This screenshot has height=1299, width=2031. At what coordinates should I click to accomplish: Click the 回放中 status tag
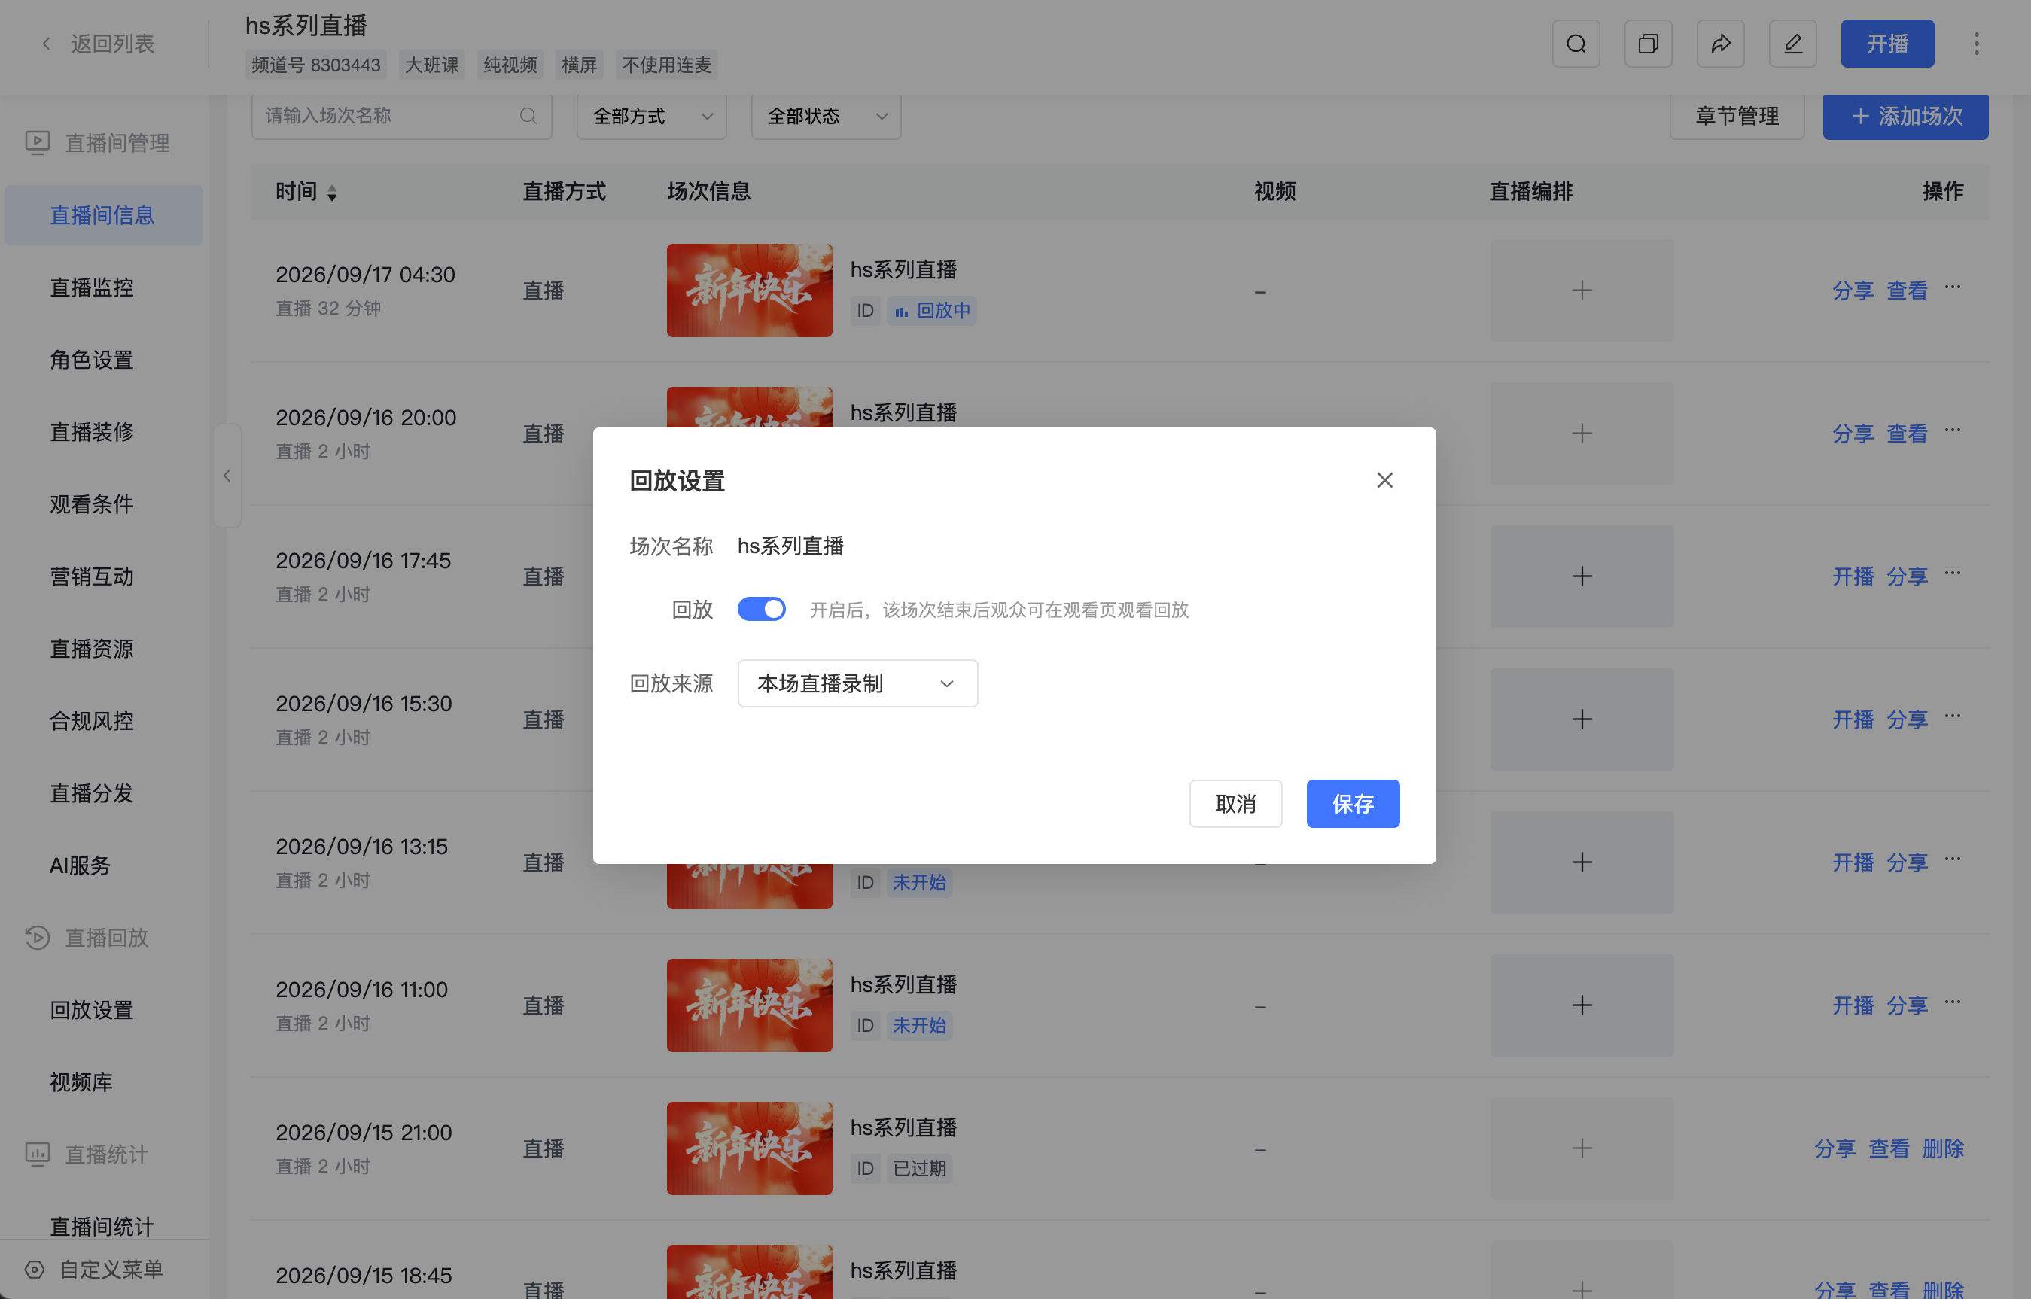(x=932, y=312)
